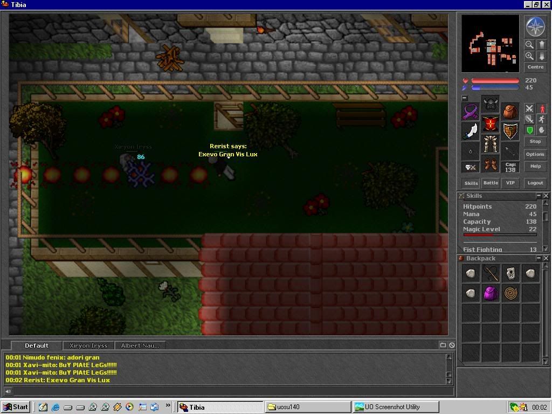This screenshot has height=414, width=552.
Task: Select the purple backpack item
Action: click(x=491, y=293)
